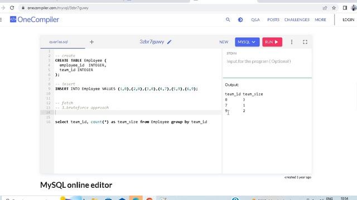This screenshot has width=357, height=200.
Task: Click the LOGIN link
Action: 348,20
